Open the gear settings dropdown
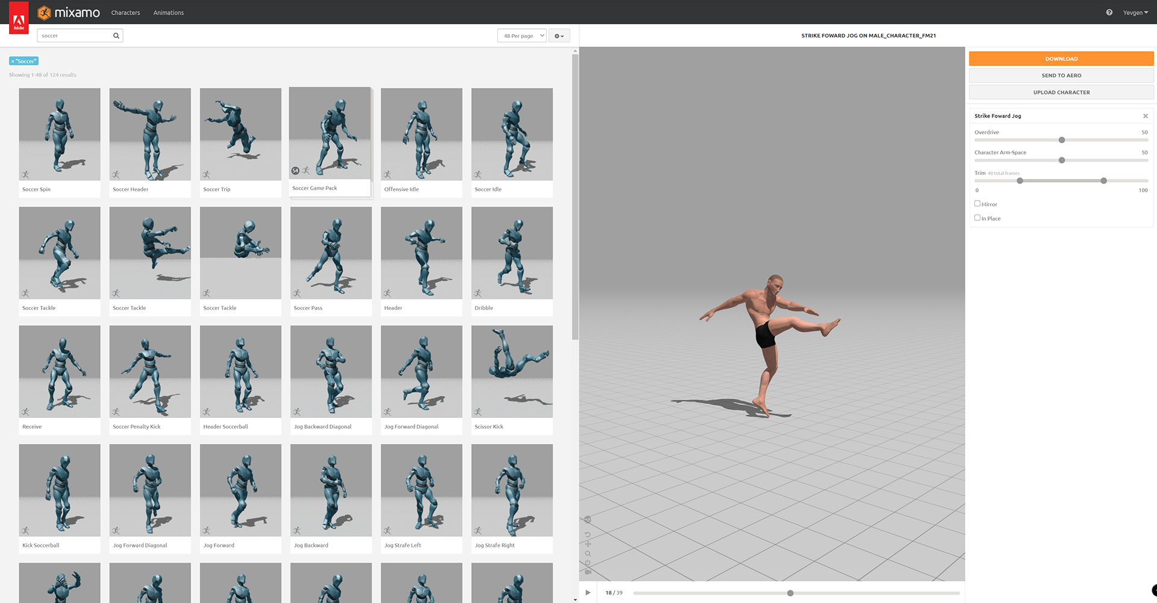 (559, 36)
